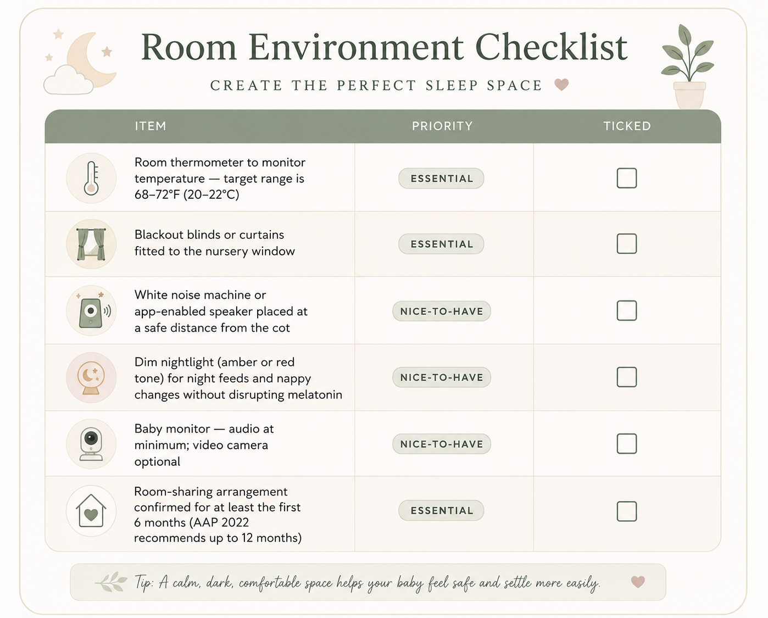768x618 pixels.
Task: Click the house with heart icon
Action: (91, 511)
